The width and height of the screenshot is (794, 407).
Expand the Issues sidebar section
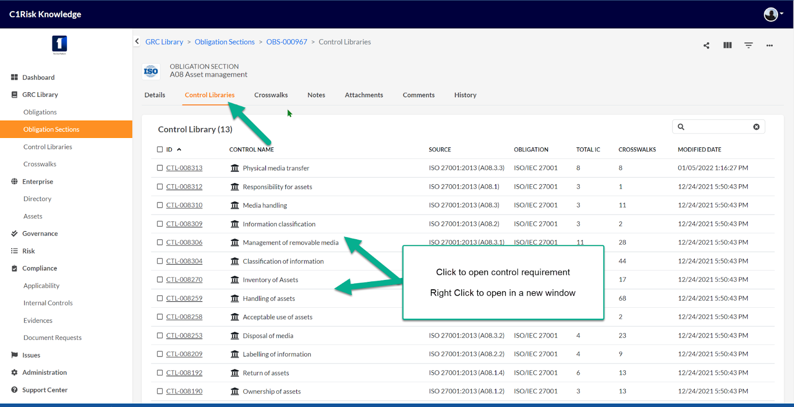[x=31, y=355]
